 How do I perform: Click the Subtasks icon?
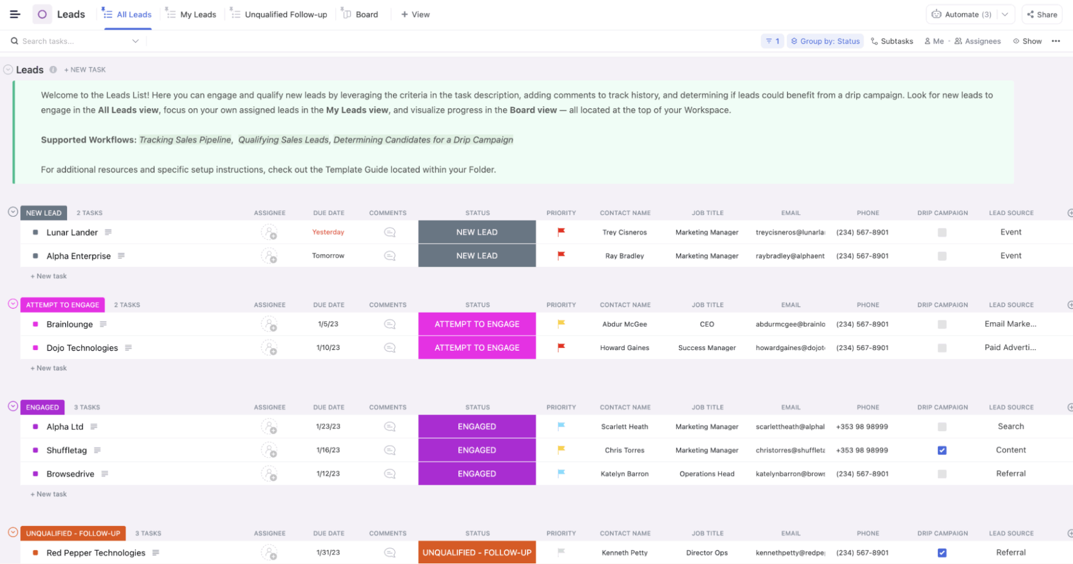[874, 41]
